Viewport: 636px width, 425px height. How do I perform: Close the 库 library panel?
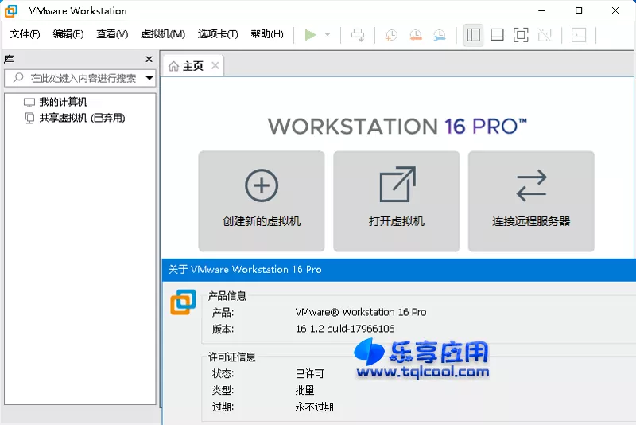click(149, 59)
